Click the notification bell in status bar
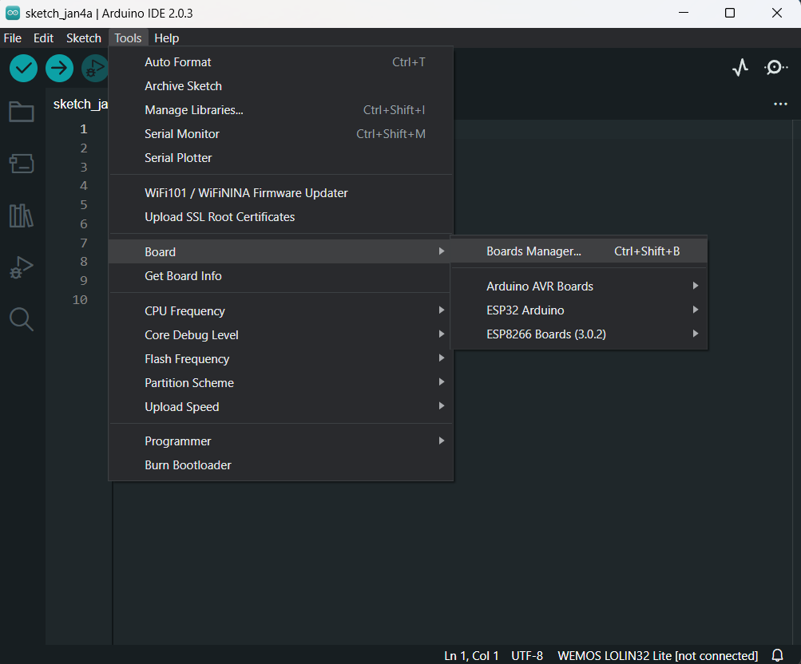The image size is (801, 664). pos(778,655)
